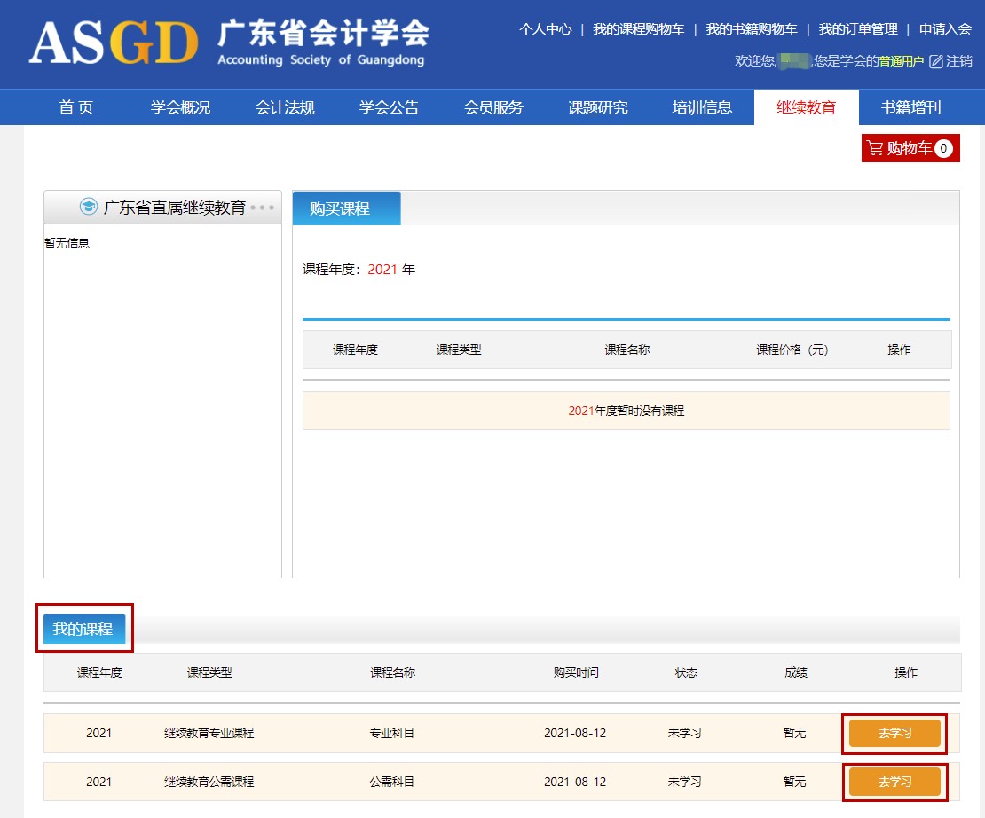Click 去学习 for 公需科目 course

(x=894, y=782)
